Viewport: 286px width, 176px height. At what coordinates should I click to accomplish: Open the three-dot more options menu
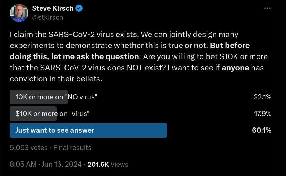coord(267,8)
